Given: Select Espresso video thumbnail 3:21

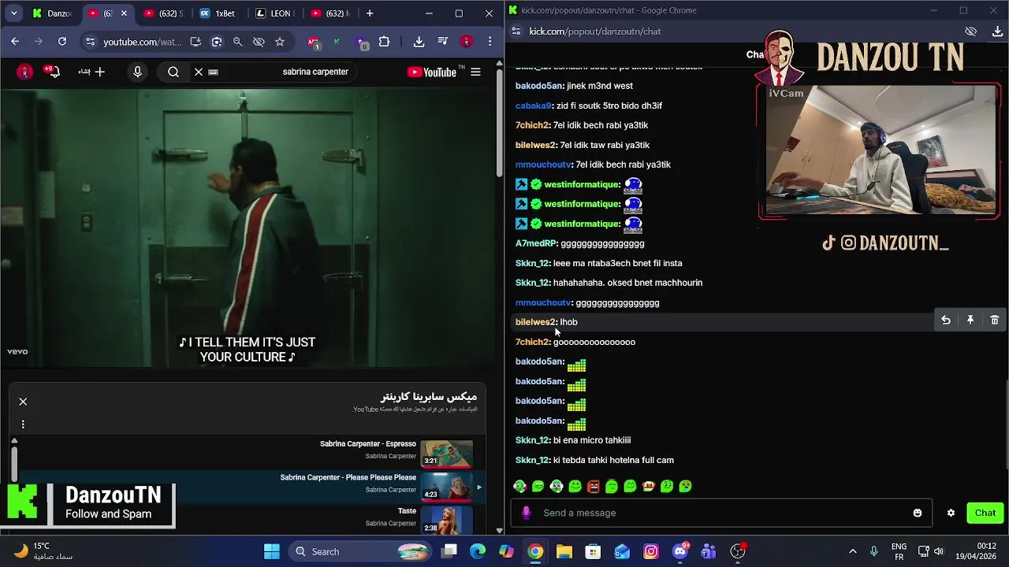Looking at the screenshot, I should click(447, 454).
